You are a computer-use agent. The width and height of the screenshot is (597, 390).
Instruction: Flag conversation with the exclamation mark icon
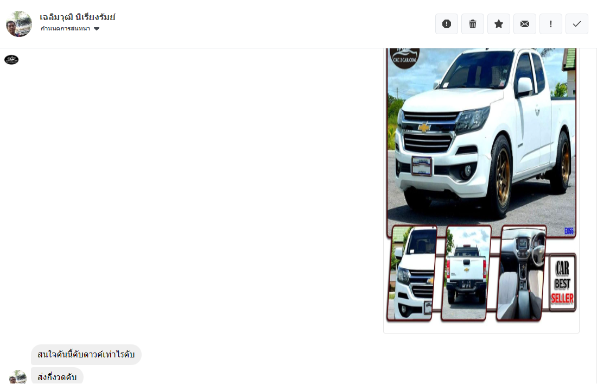[x=550, y=24]
